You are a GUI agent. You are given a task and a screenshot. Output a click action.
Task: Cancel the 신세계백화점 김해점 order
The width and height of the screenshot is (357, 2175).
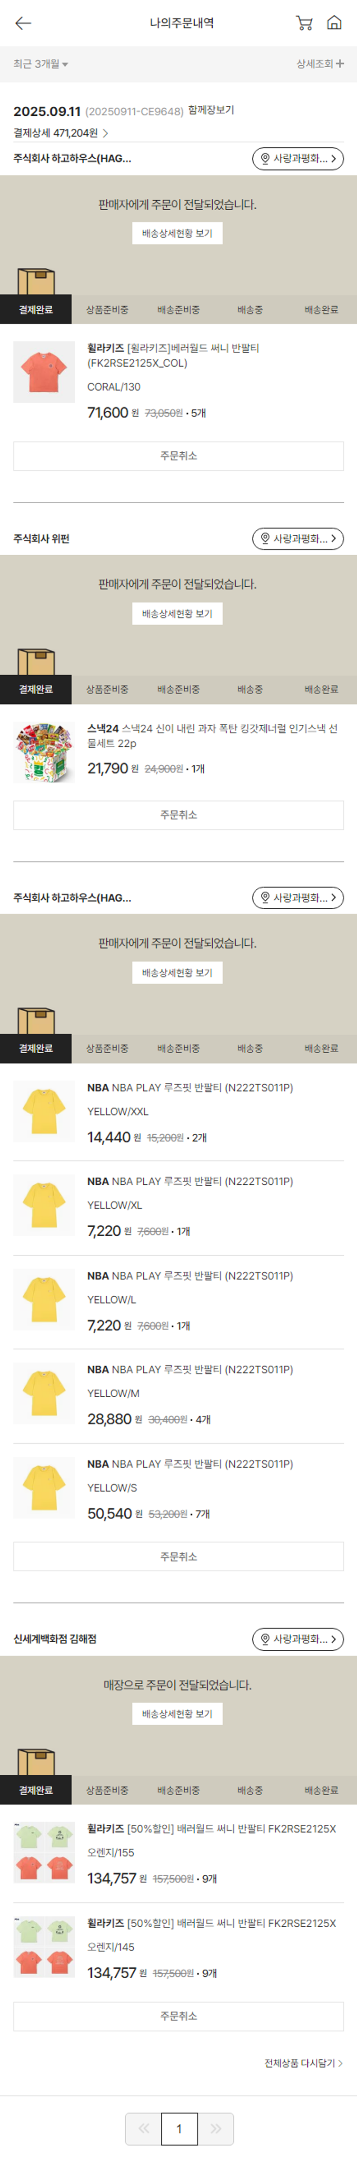pyautogui.click(x=178, y=2016)
